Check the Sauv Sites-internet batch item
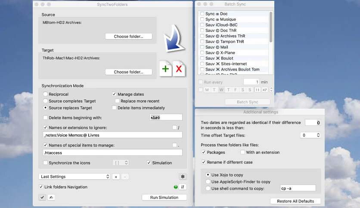The height and width of the screenshot is (208, 360). click(x=202, y=64)
